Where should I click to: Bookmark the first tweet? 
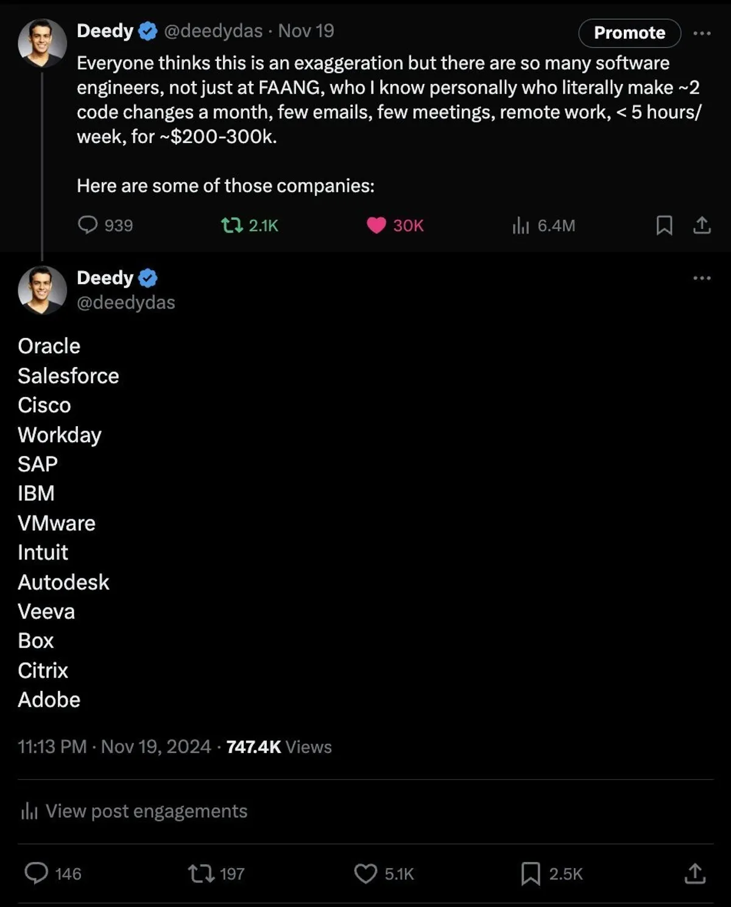(664, 226)
